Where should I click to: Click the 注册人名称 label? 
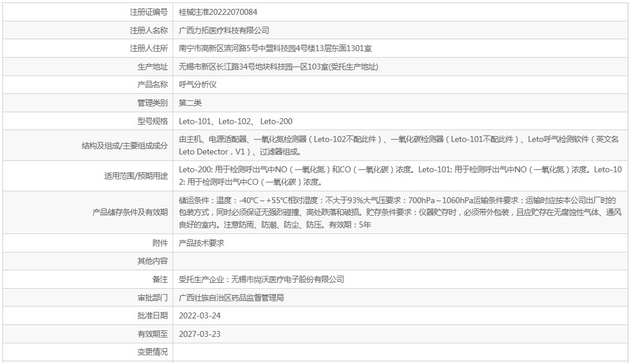coord(149,30)
